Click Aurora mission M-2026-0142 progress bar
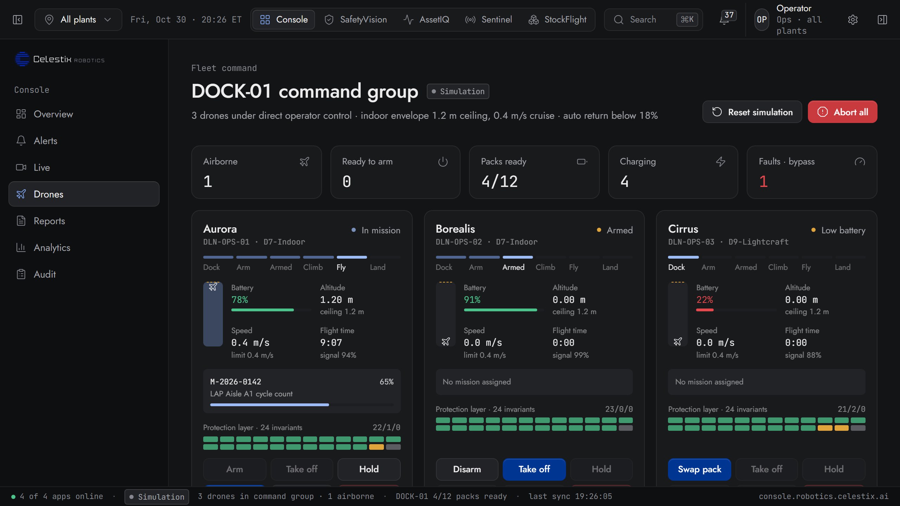The image size is (900, 506). tap(302, 405)
